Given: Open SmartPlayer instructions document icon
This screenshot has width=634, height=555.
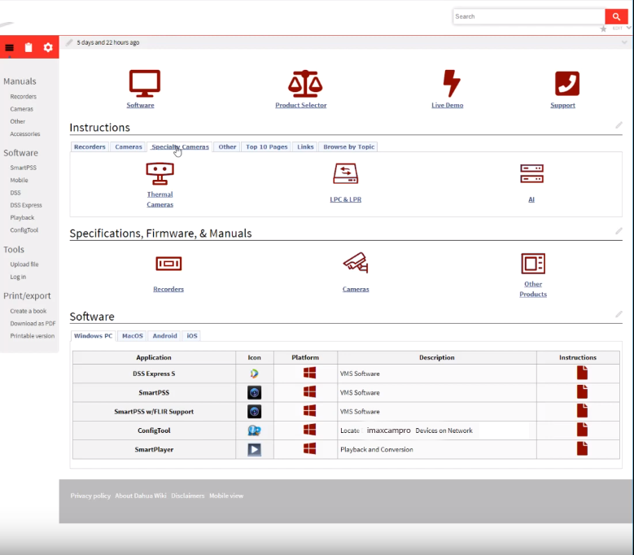Looking at the screenshot, I should [x=582, y=448].
